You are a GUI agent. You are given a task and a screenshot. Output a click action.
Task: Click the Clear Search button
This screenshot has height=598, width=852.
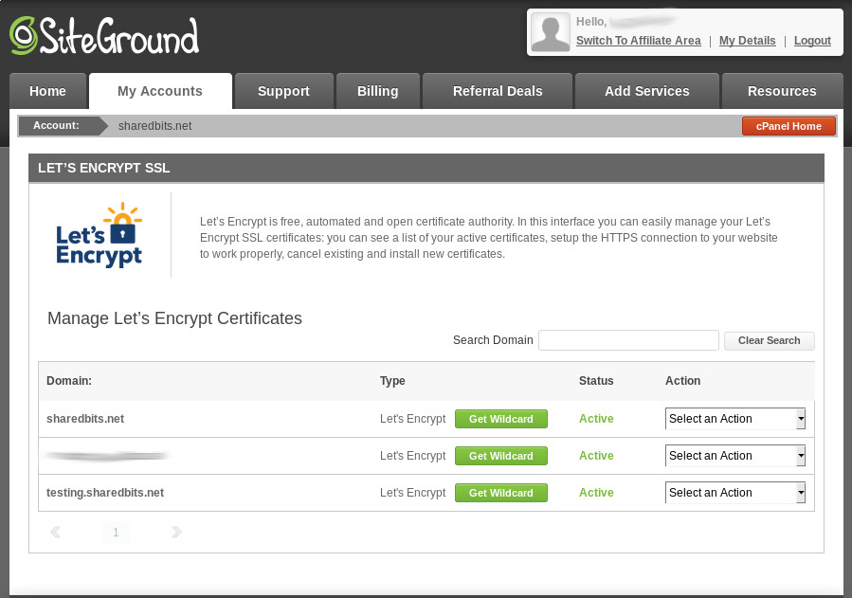pyautogui.click(x=769, y=340)
